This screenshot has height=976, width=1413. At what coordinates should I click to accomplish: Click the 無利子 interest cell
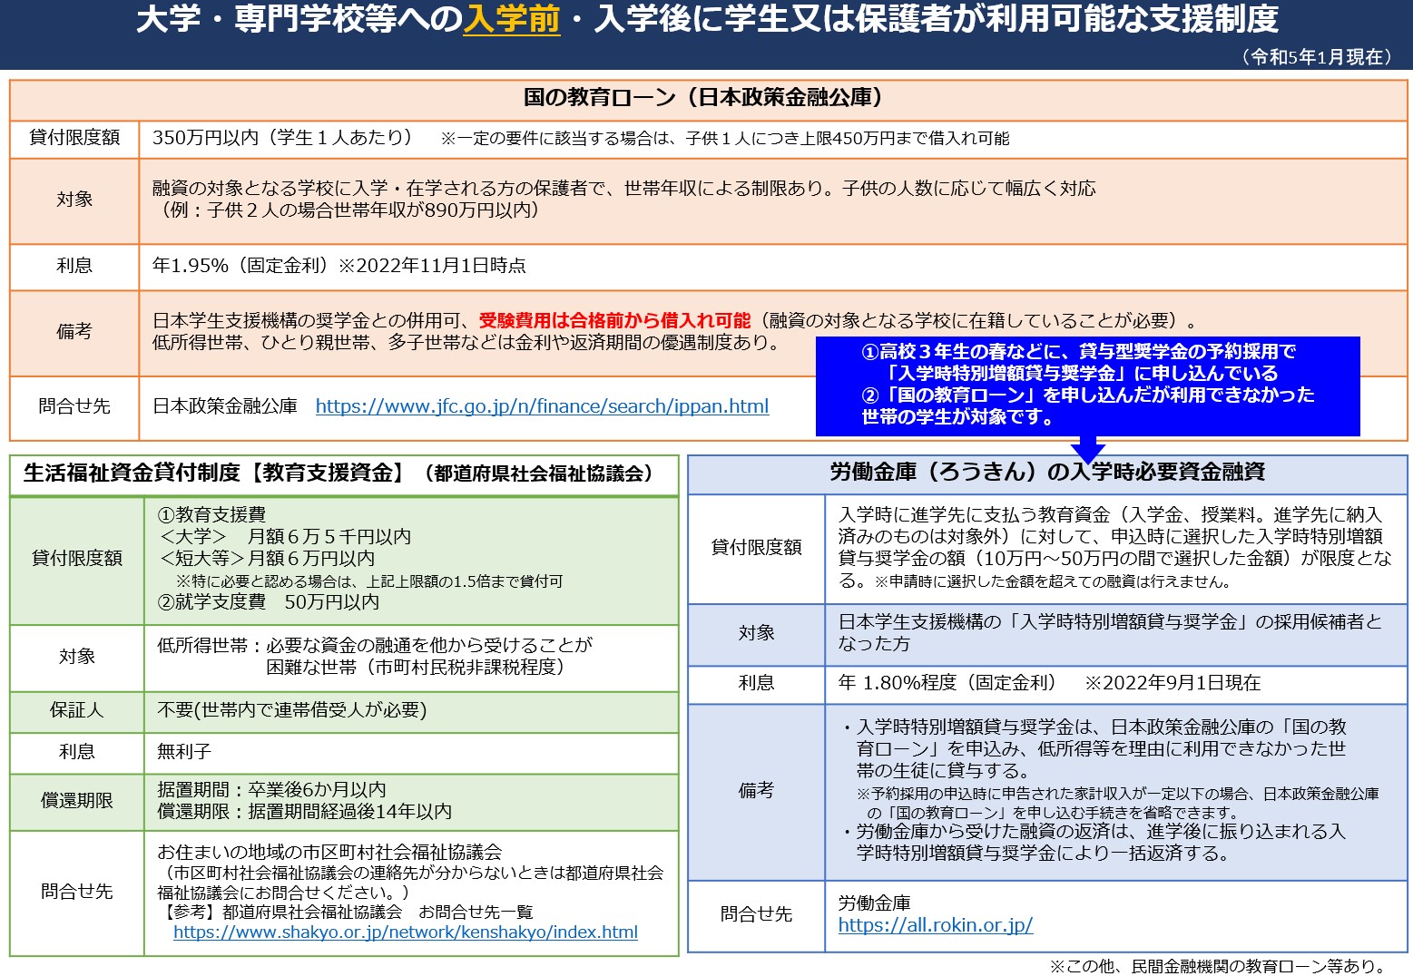click(x=184, y=752)
